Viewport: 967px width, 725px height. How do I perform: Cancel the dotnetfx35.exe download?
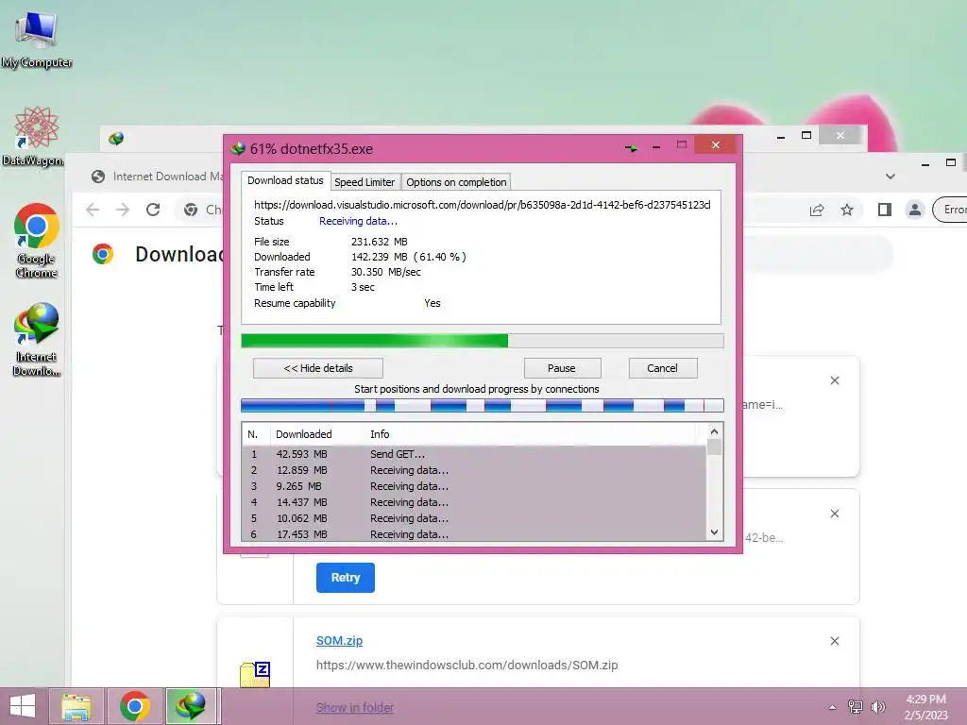point(662,368)
